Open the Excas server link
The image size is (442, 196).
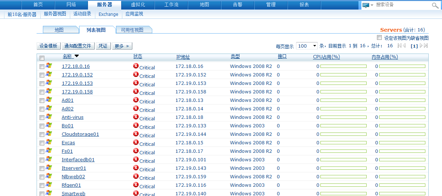pos(68,142)
